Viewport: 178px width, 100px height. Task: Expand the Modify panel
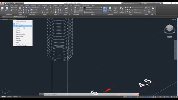click(x=56, y=14)
